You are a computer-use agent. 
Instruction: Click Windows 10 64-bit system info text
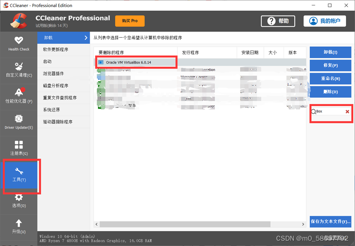(x=67, y=236)
